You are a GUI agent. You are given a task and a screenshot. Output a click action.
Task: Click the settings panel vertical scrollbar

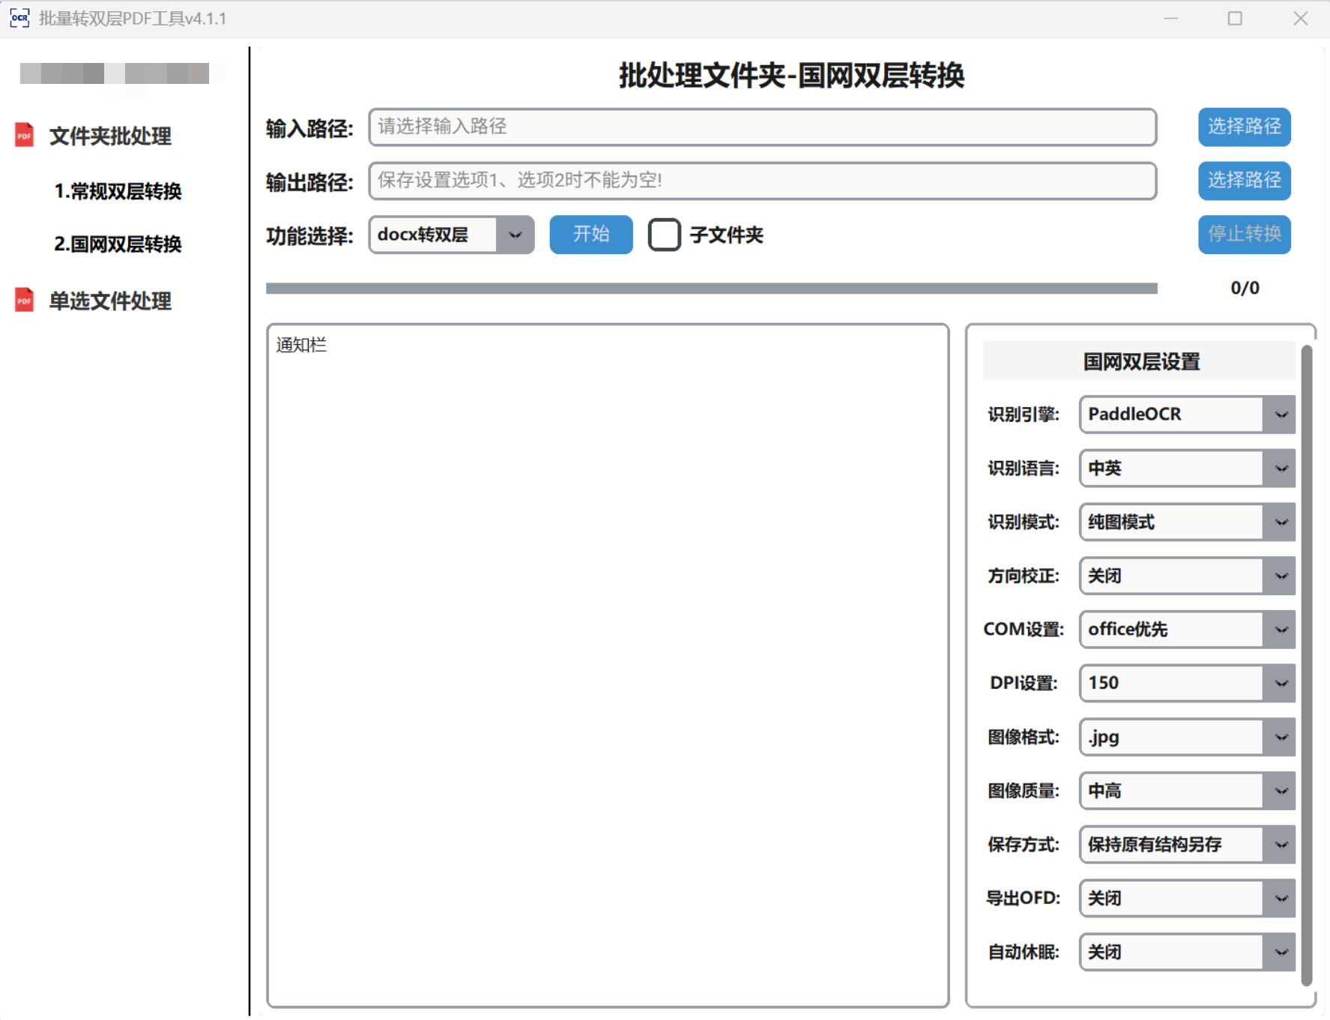[1307, 666]
